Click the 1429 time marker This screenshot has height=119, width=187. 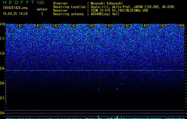pyautogui.click(x=163, y=26)
